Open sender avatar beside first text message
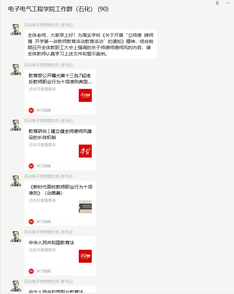 tap(16, 29)
